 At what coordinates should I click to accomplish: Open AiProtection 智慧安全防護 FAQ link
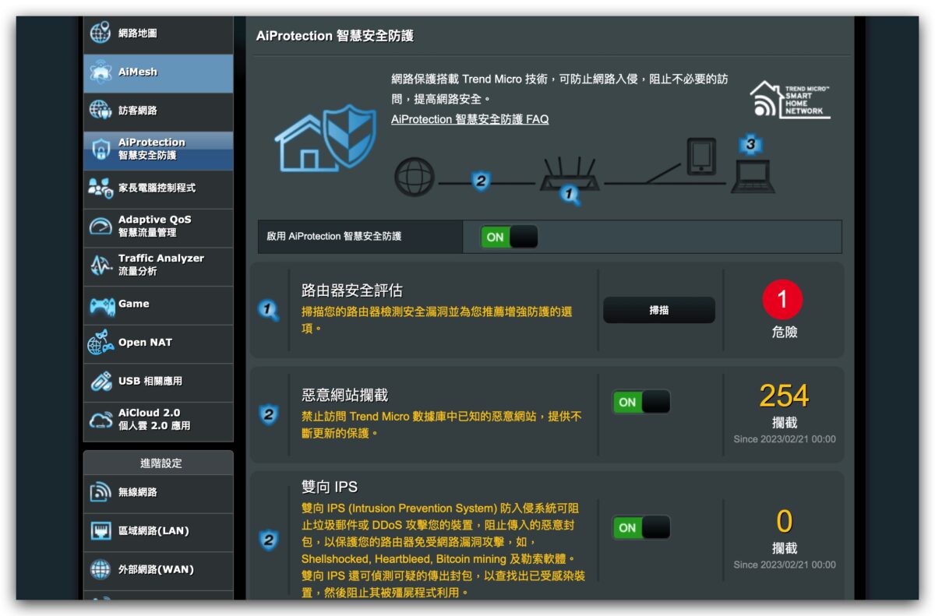click(470, 119)
